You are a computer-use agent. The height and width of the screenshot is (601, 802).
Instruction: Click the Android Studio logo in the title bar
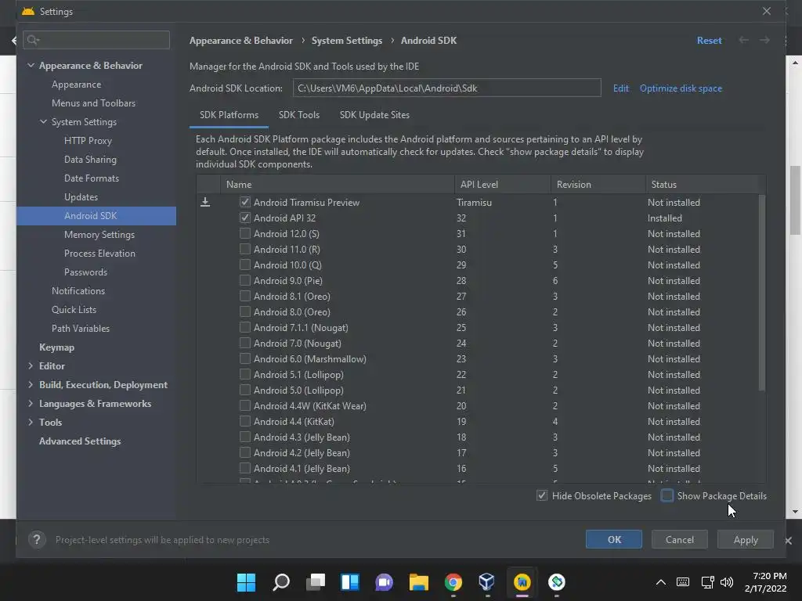[x=28, y=11]
